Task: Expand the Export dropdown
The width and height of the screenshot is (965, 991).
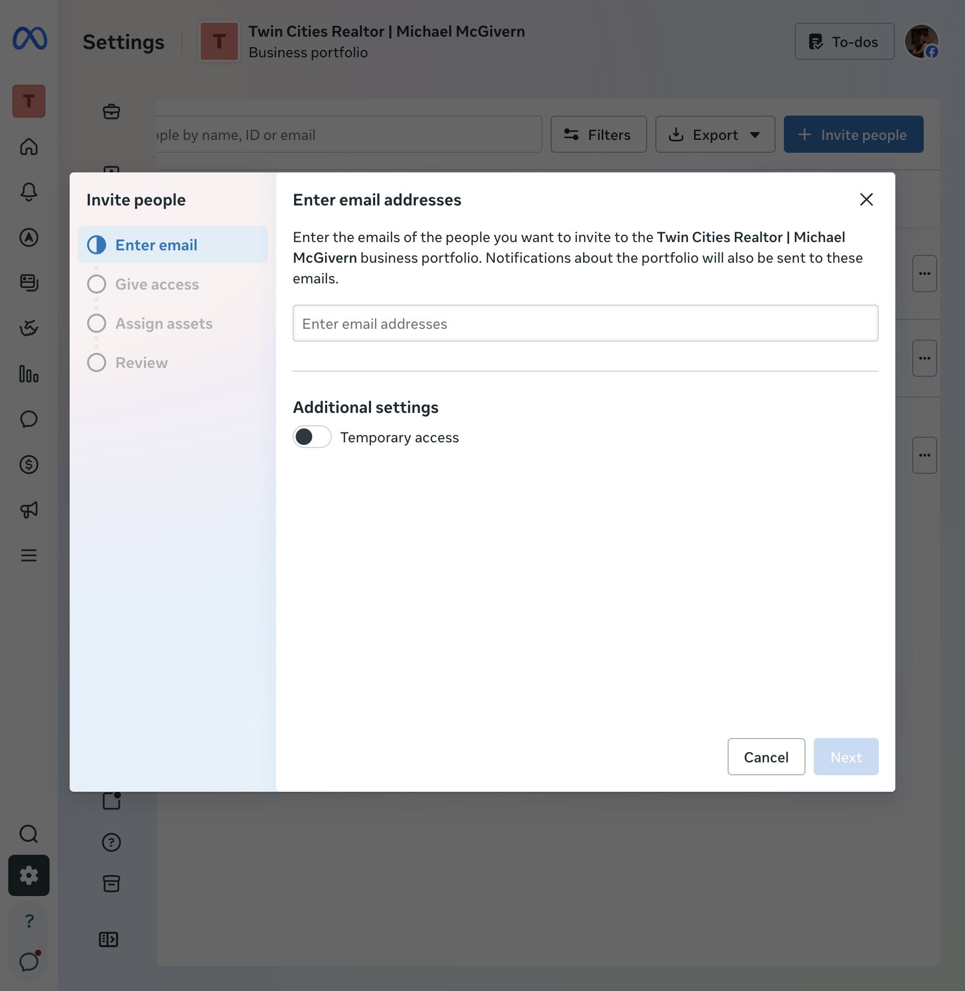Action: click(x=715, y=134)
